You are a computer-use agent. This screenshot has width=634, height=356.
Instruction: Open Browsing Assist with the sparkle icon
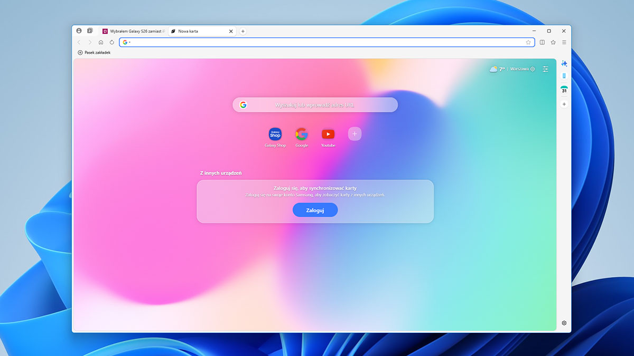[x=564, y=63]
